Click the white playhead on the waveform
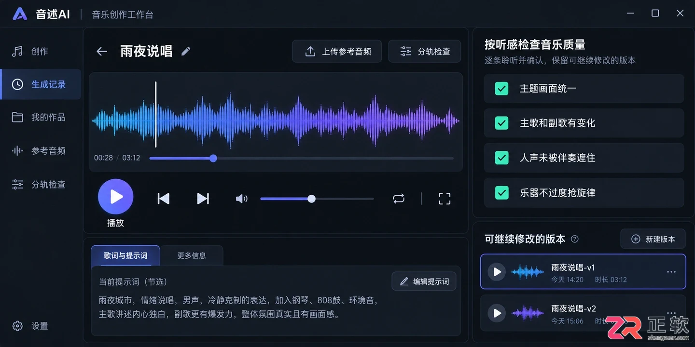Viewport: 695px width, 347px height. tap(155, 115)
